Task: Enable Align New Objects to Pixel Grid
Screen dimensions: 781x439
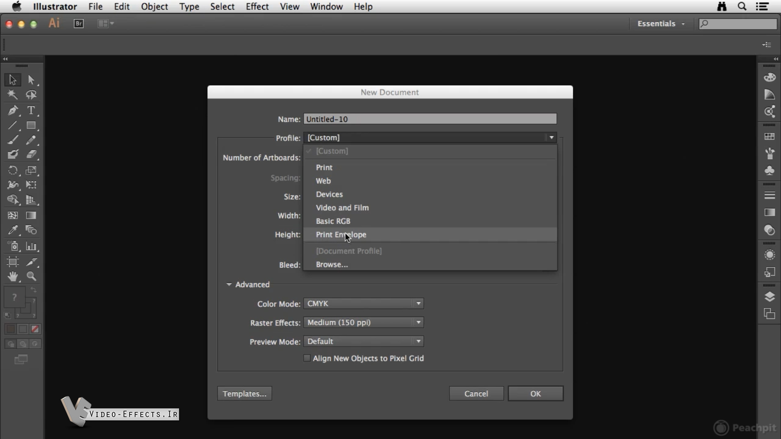Action: point(307,358)
